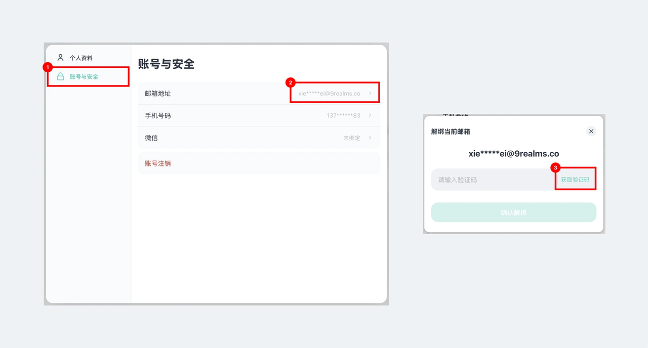Click the 未绑定 status for 微信
The width and height of the screenshot is (648, 348).
click(x=351, y=138)
